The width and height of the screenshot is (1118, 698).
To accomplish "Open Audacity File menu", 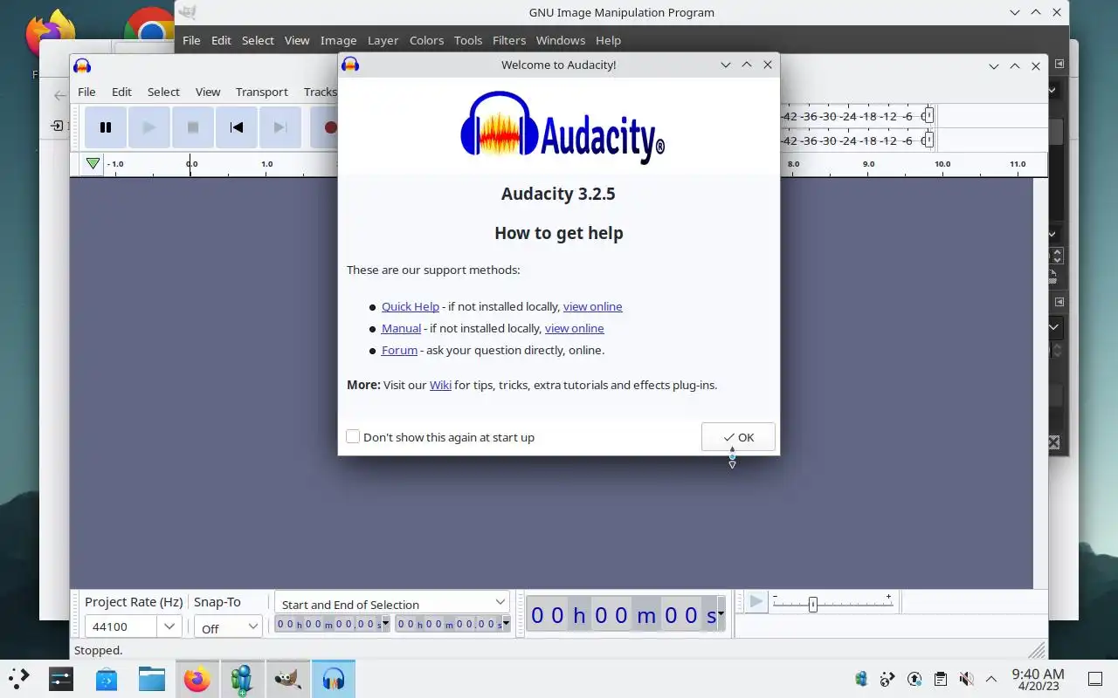I will 86,92.
